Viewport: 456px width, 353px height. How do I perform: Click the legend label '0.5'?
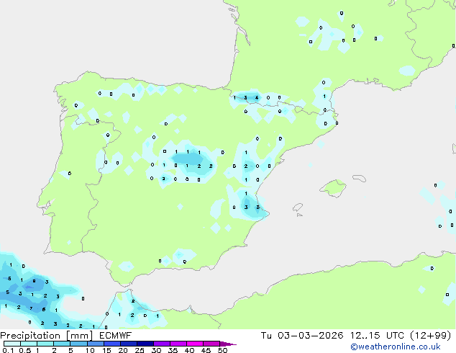click(24, 350)
